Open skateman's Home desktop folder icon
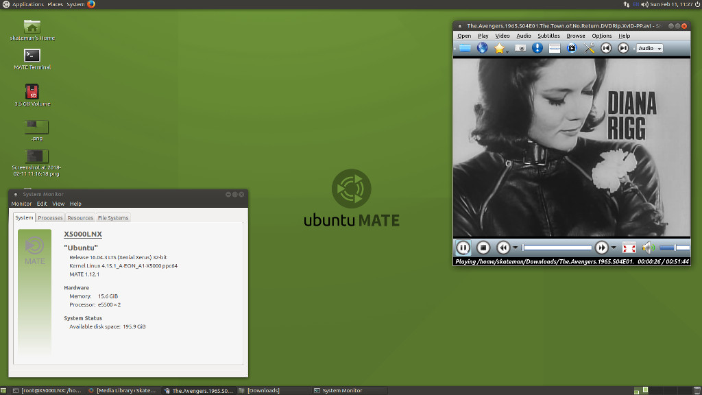Image resolution: width=702 pixels, height=395 pixels. pos(32,30)
